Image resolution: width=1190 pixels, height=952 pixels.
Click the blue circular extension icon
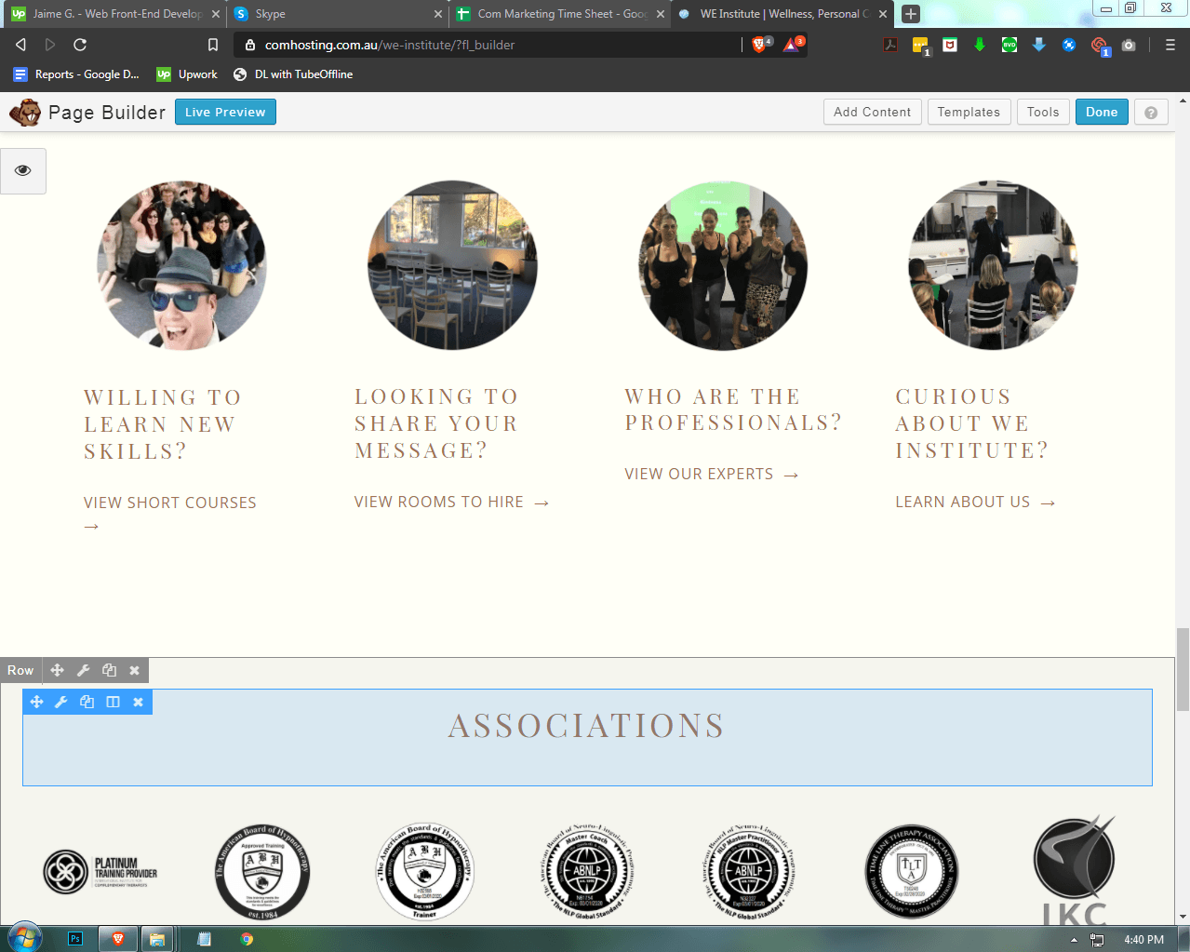coord(1069,45)
